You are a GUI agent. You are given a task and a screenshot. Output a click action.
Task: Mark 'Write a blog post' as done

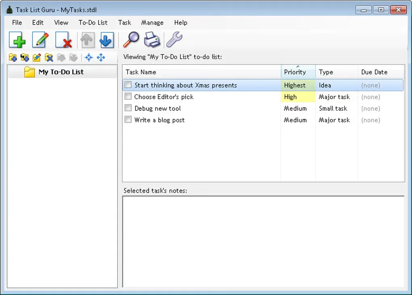click(128, 120)
